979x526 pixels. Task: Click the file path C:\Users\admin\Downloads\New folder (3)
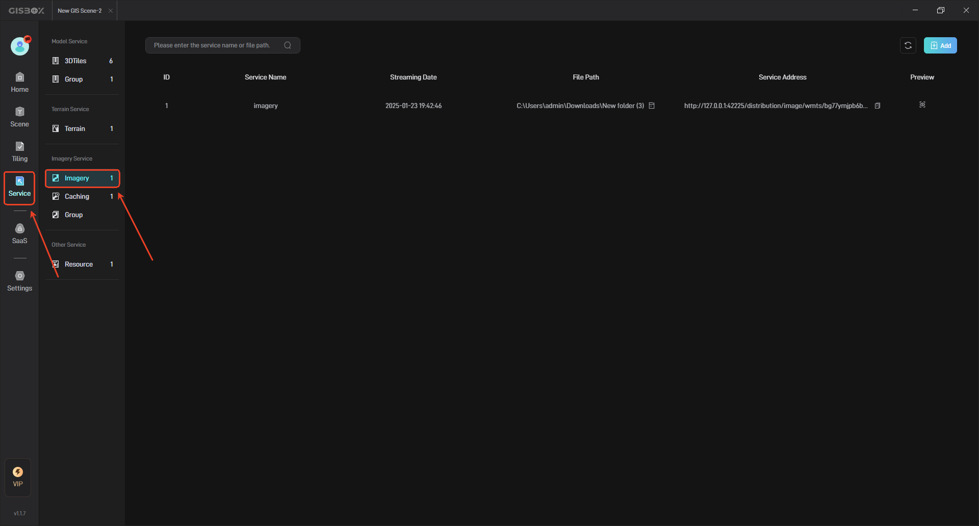(x=580, y=106)
